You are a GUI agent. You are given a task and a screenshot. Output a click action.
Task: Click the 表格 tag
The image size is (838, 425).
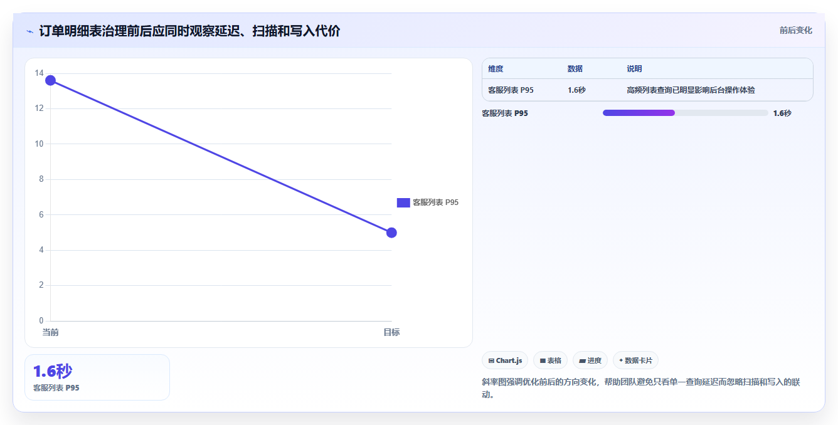pyautogui.click(x=550, y=360)
